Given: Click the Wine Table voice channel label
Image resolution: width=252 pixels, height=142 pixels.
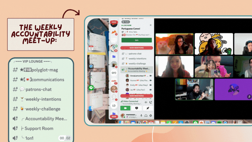Looking at the screenshot, I should pos(133,32).
